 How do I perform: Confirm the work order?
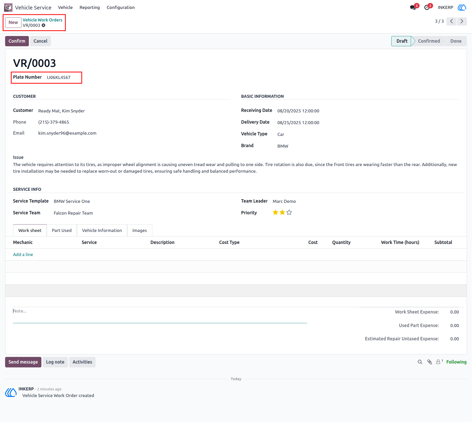17,41
